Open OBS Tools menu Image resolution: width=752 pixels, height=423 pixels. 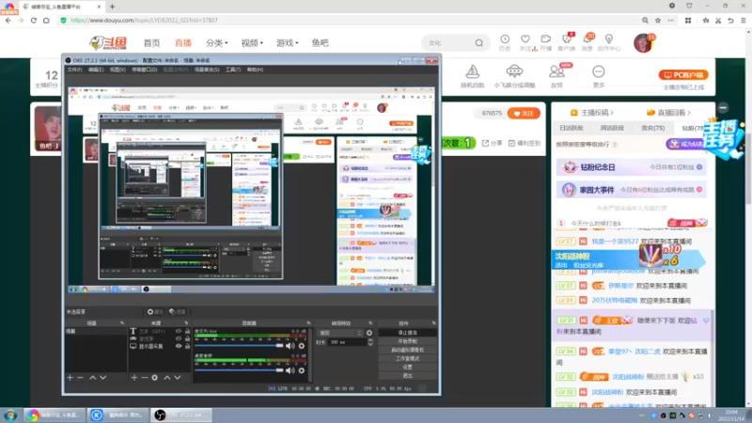pyautogui.click(x=233, y=70)
